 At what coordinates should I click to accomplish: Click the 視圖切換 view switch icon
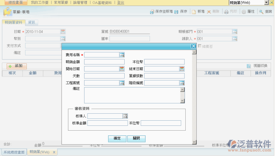249,66
